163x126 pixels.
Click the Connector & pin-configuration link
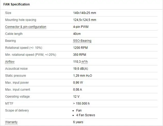tap(26, 27)
